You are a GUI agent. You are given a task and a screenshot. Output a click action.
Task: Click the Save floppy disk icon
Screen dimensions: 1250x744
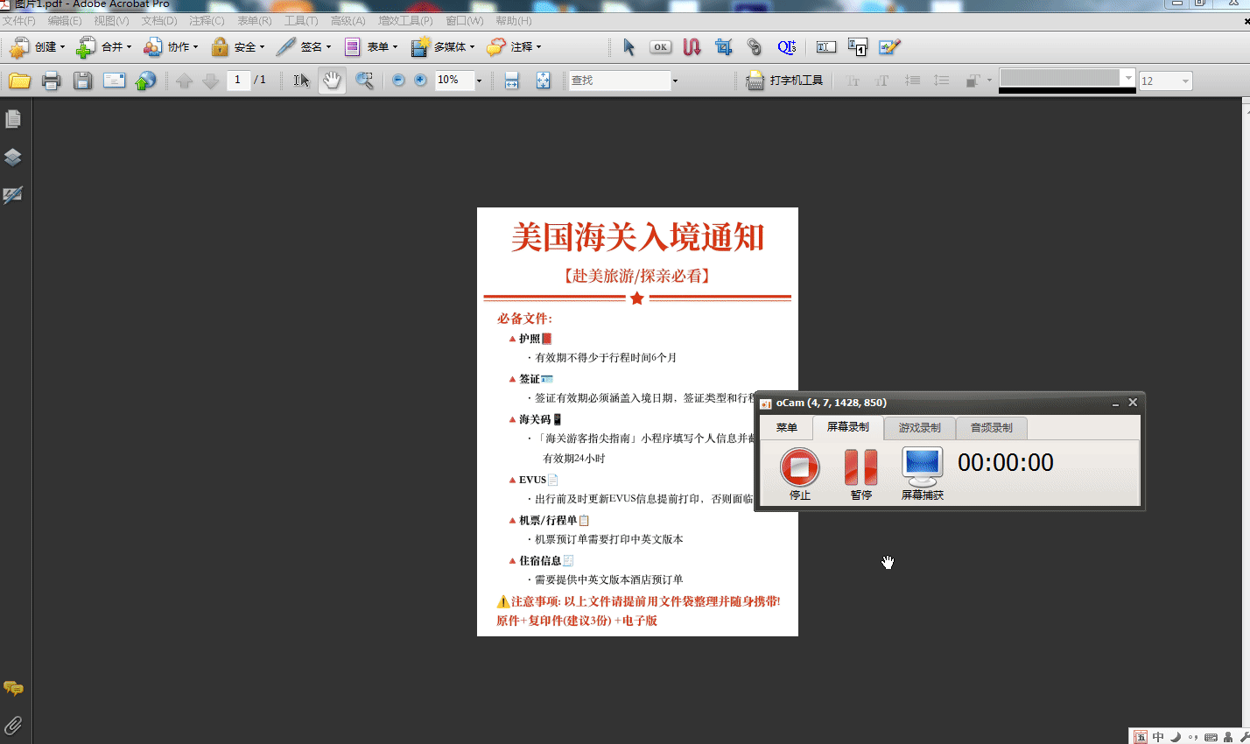82,81
